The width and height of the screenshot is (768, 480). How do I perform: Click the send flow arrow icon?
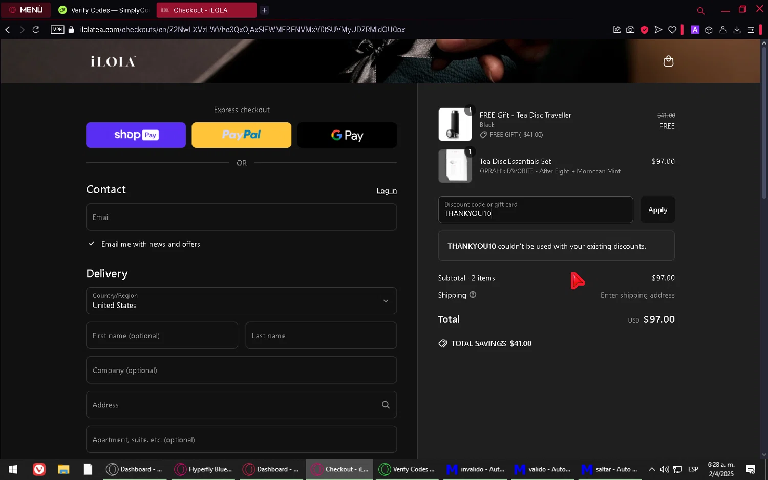(658, 30)
